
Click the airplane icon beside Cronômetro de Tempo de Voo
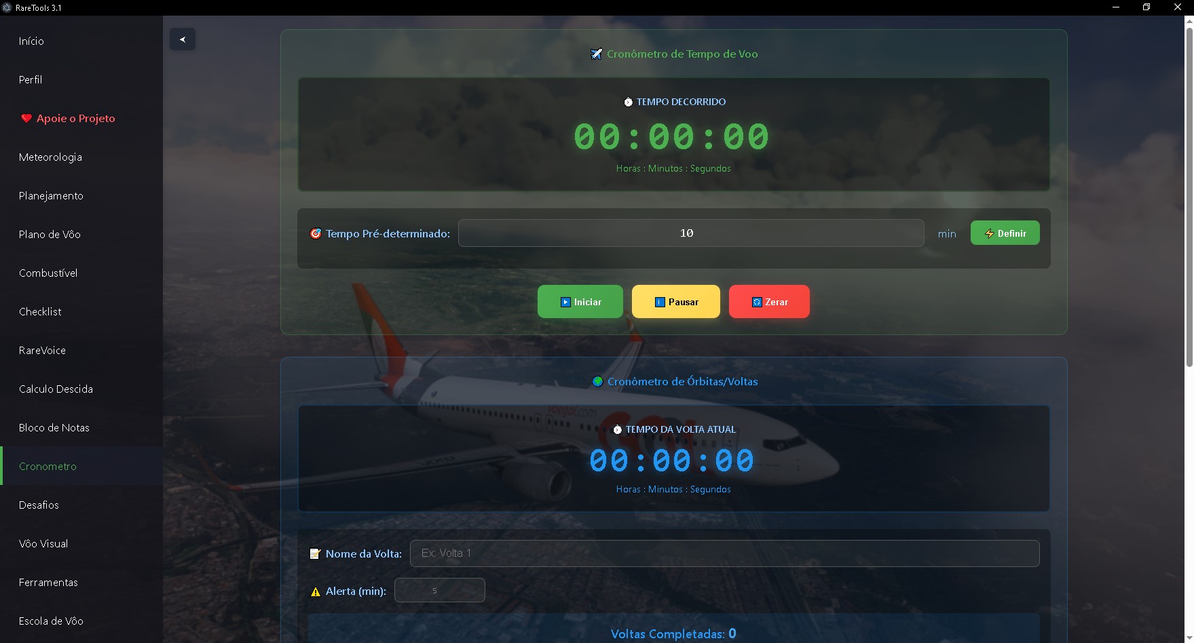tap(596, 54)
